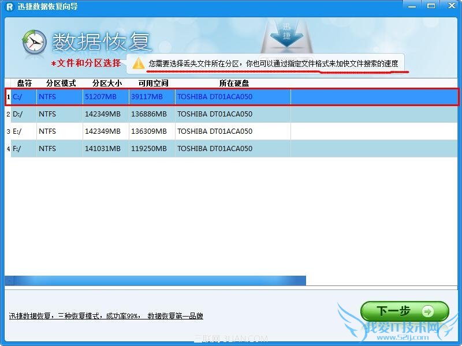The width and height of the screenshot is (462, 346).
Task: Click the 分区模式 column header
Action: pyautogui.click(x=61, y=83)
